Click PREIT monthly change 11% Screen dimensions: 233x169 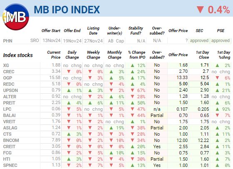click(114, 103)
